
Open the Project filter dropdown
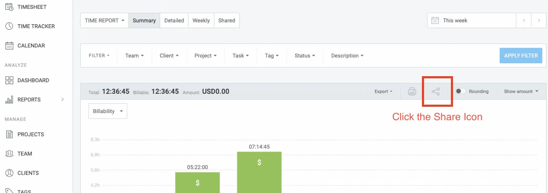click(205, 56)
